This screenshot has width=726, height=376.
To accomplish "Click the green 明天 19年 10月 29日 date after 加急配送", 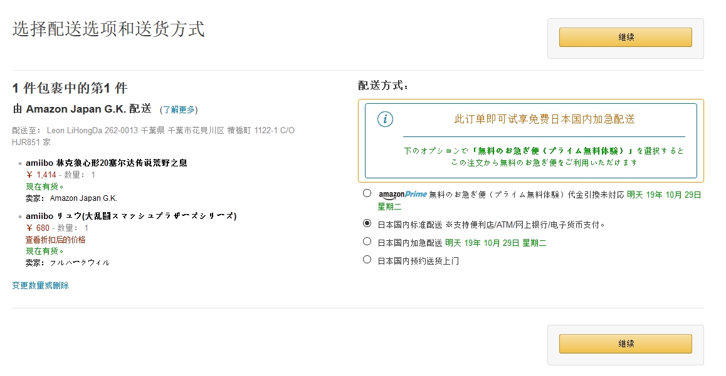I will pos(495,243).
